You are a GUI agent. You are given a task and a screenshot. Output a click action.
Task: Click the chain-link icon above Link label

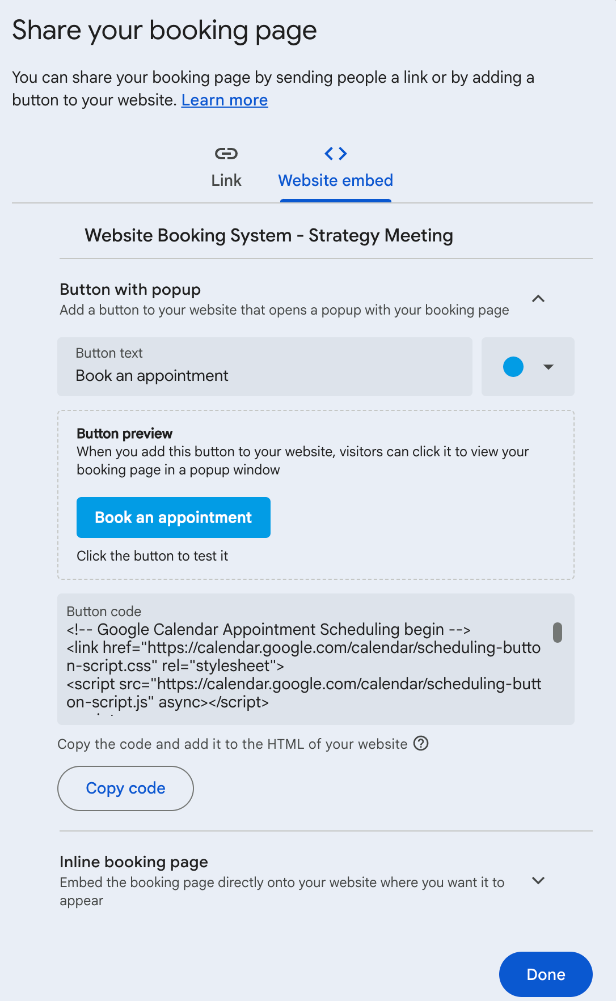point(226,153)
